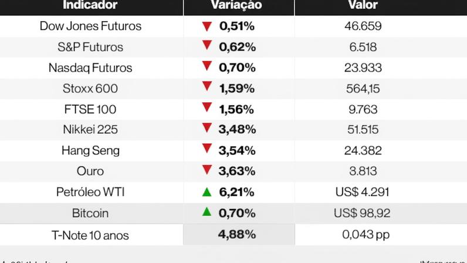Click the Dow Jones value 46.659
Viewport: 467px width, 263px height.
[x=362, y=26]
